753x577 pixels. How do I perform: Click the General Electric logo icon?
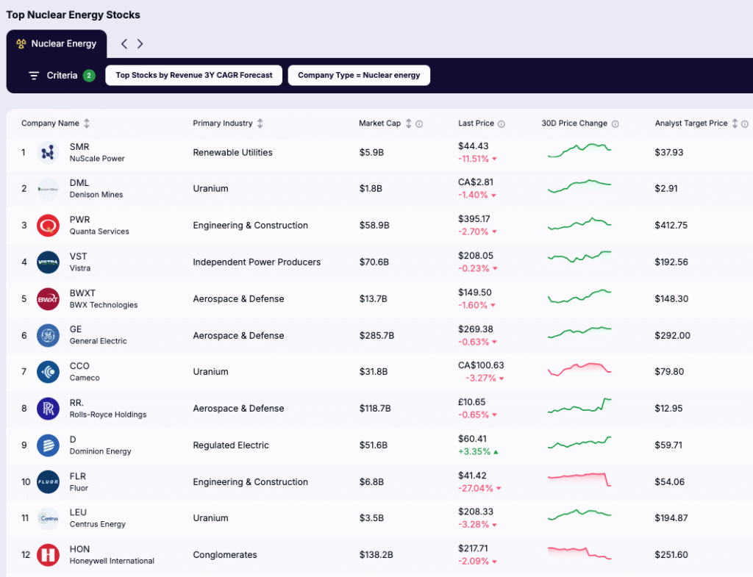48,336
